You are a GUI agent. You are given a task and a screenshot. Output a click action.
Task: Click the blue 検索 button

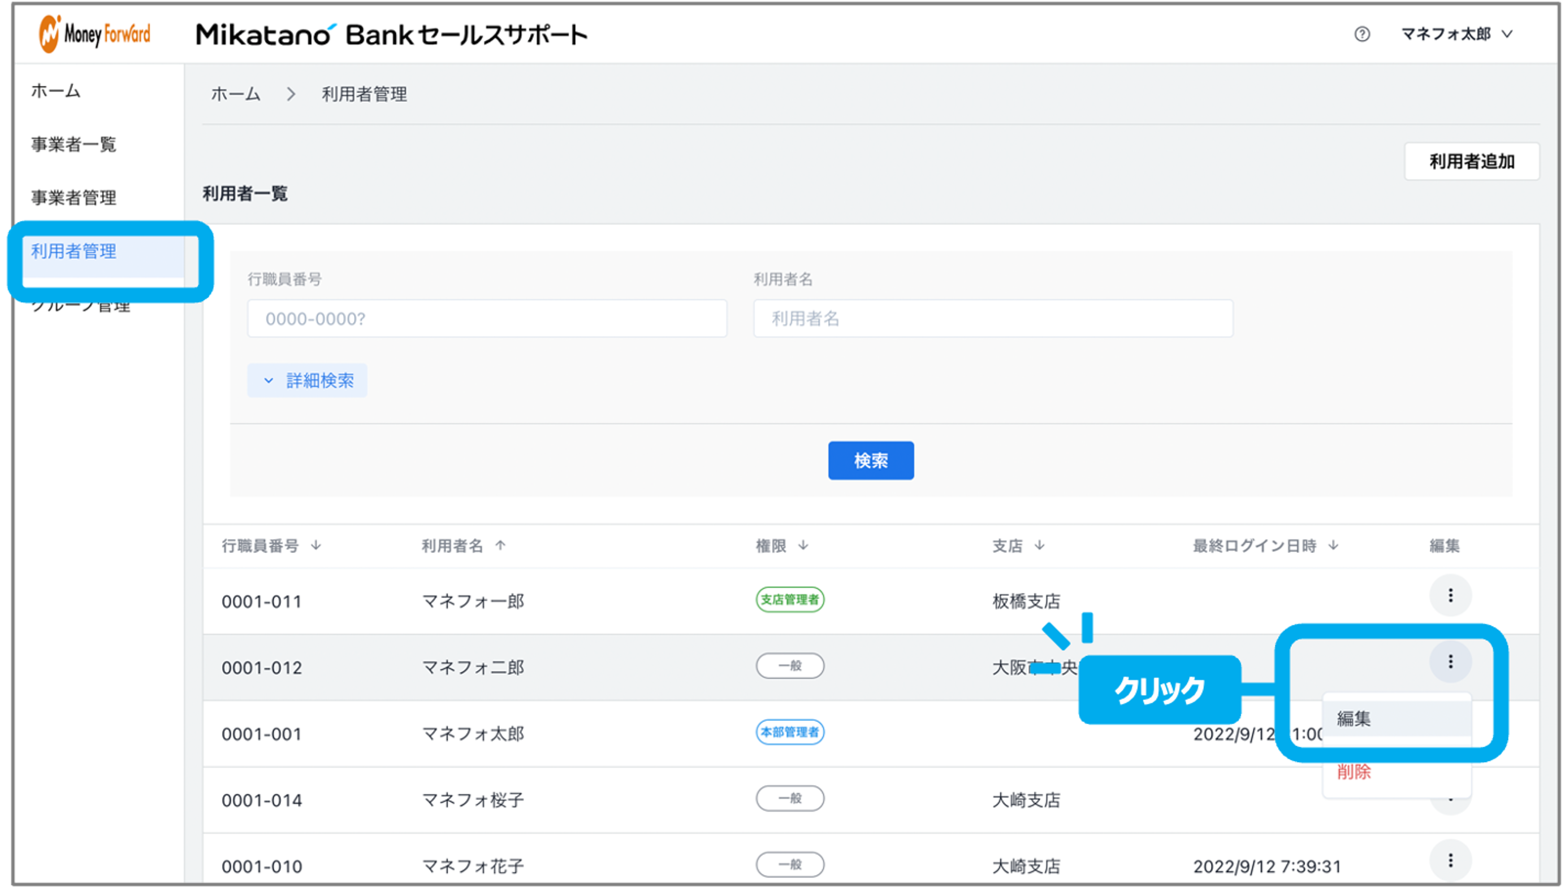click(x=870, y=460)
